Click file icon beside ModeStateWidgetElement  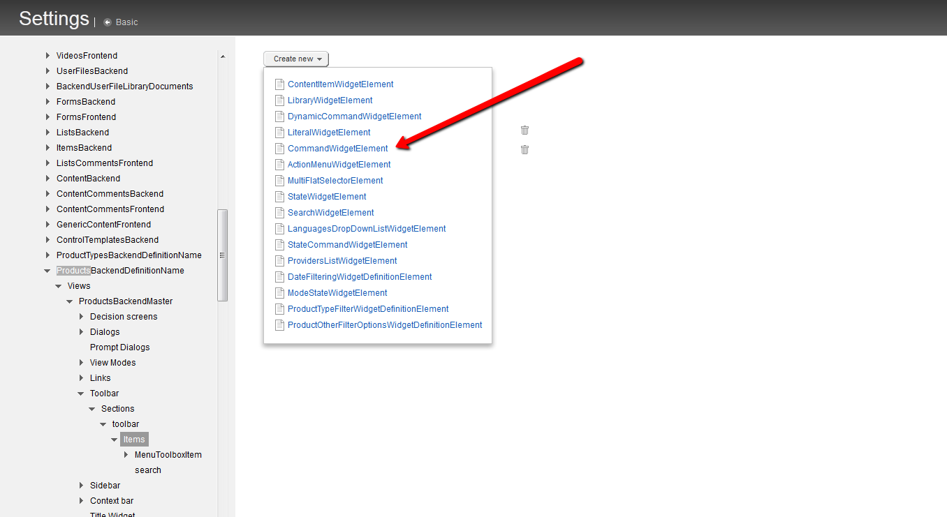[x=279, y=293]
